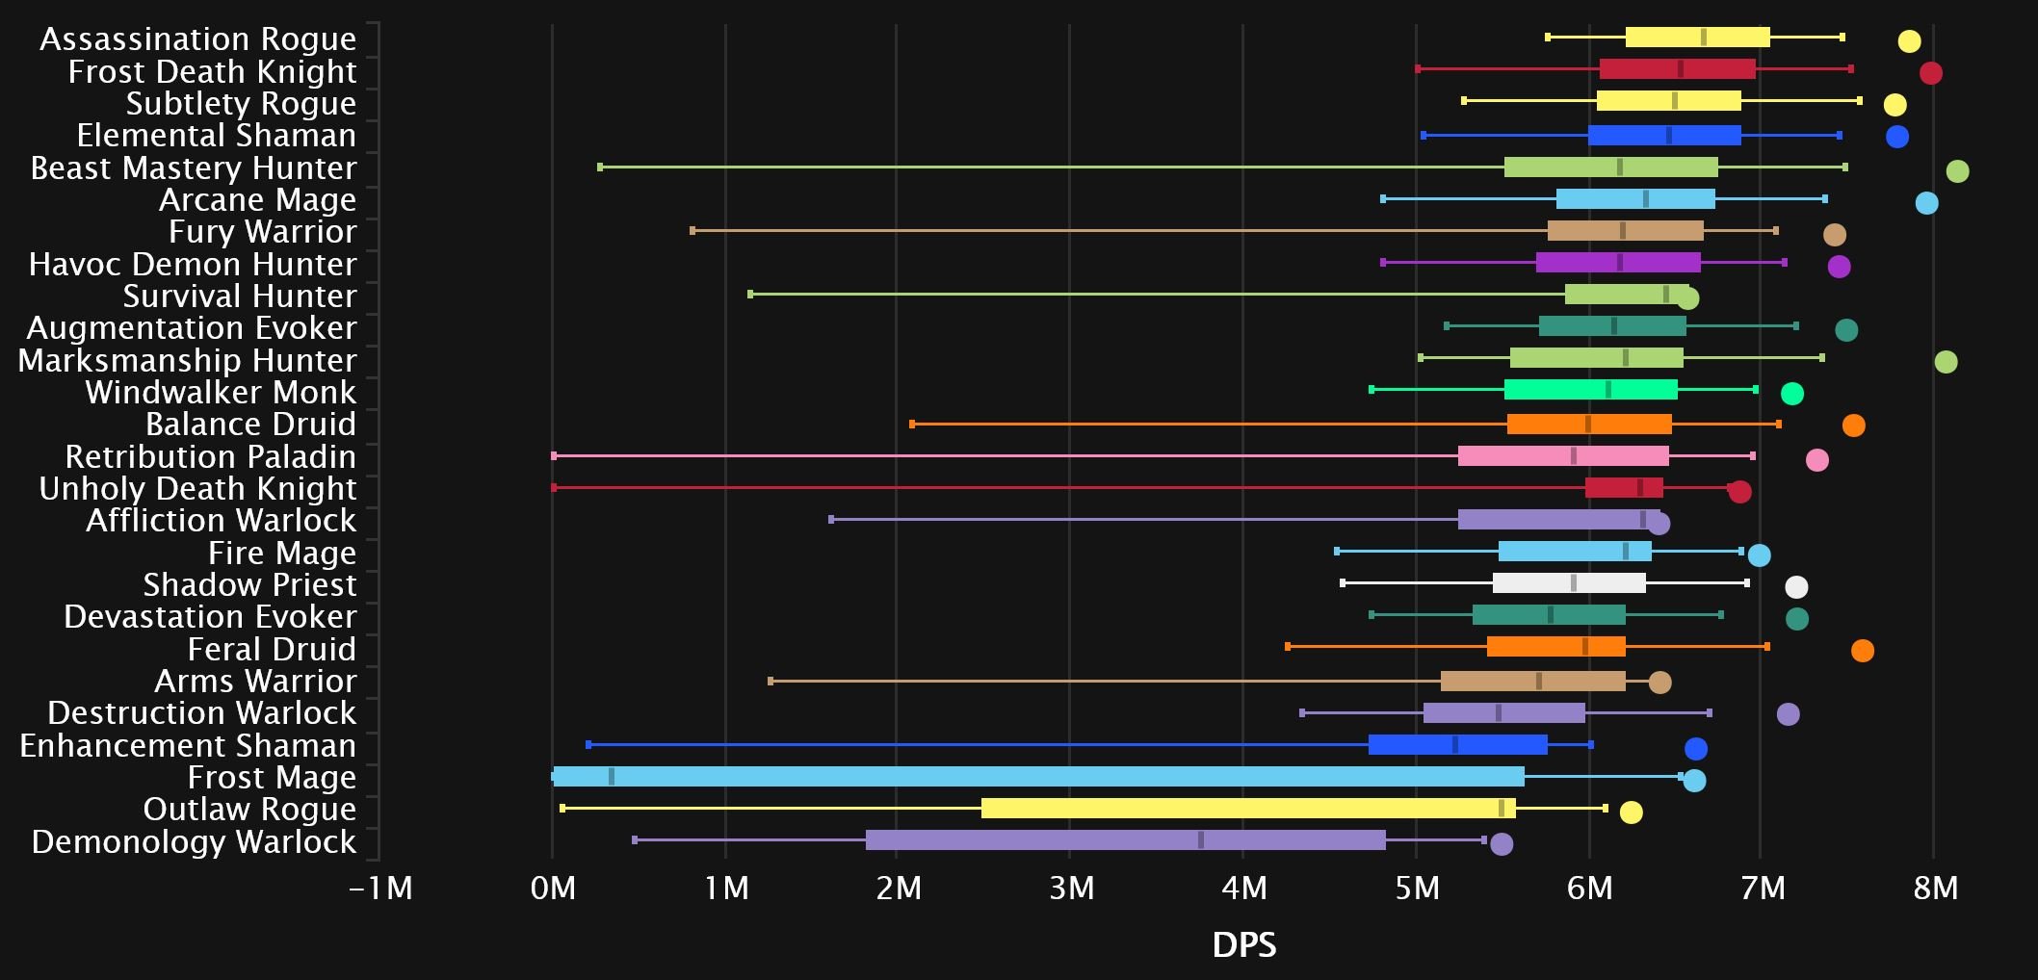Click the Shadow Priest white box
The image size is (2038, 980).
click(1569, 583)
